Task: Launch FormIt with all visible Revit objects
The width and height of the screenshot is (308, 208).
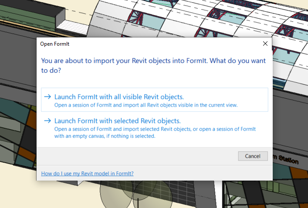Action: pos(119,97)
